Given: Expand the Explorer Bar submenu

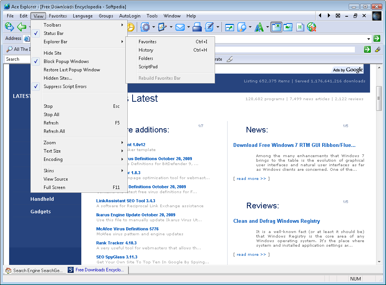Looking at the screenshot, I should 79,42.
